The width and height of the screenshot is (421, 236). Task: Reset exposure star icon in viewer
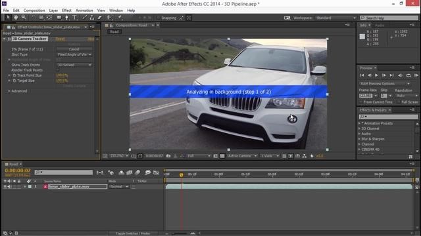click(312, 156)
